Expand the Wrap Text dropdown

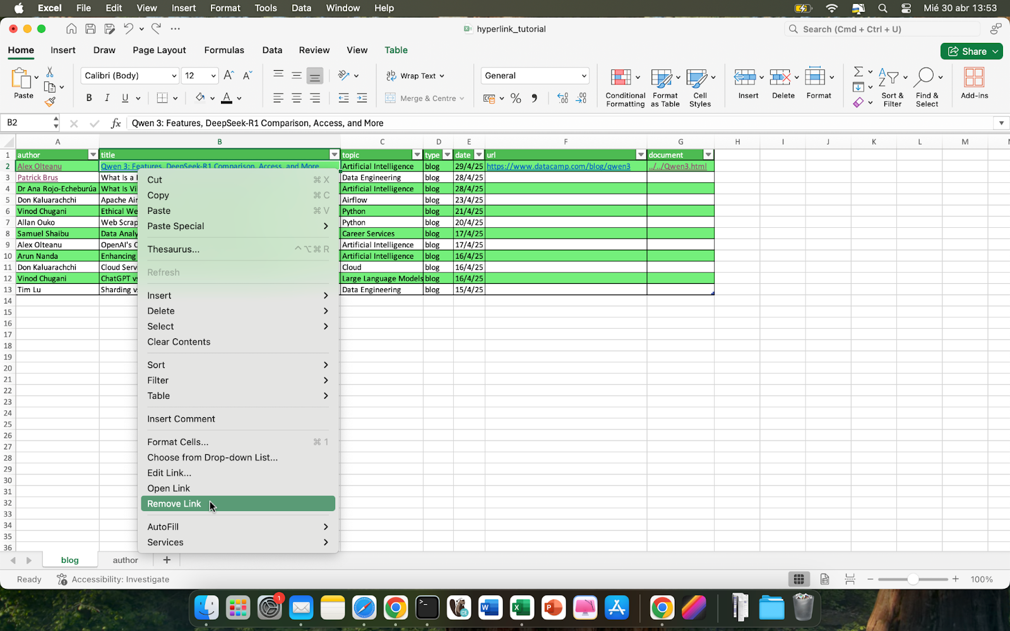(x=442, y=76)
